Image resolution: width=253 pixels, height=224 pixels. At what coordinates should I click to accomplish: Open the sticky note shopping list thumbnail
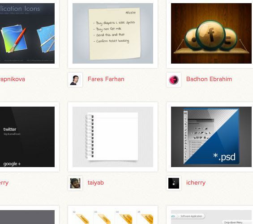click(113, 34)
